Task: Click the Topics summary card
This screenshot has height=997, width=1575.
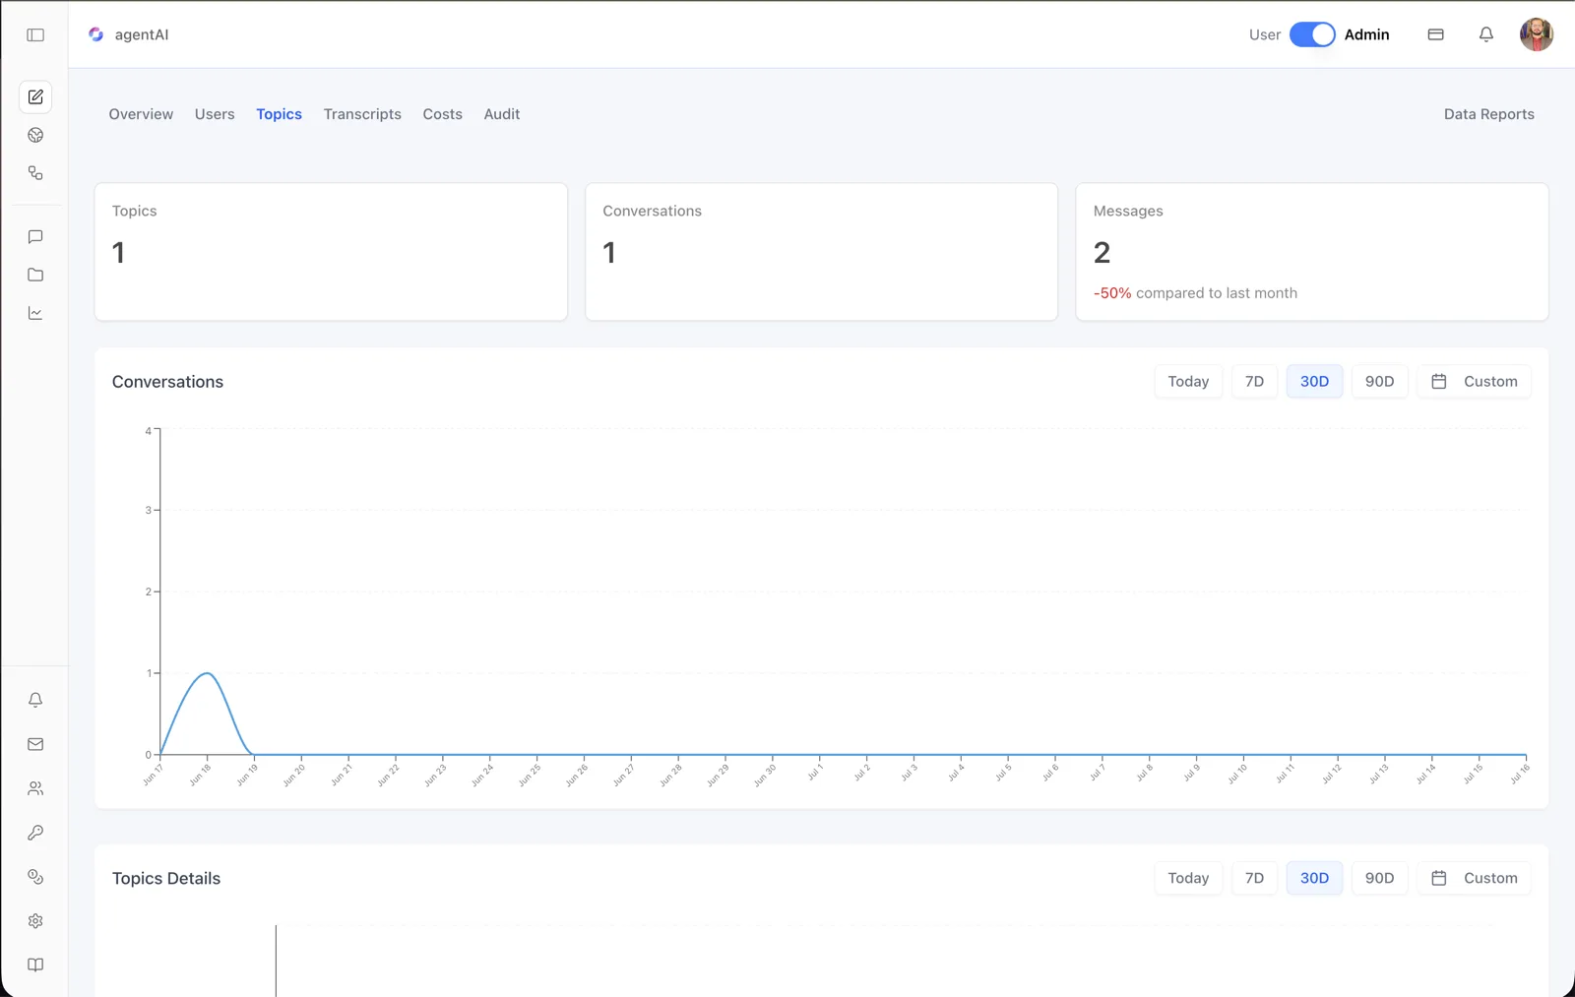Action: coord(331,252)
